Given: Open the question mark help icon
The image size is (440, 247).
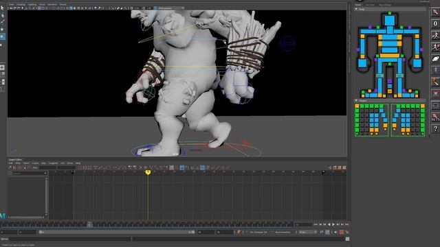Looking at the screenshot, I should pyautogui.click(x=435, y=129).
